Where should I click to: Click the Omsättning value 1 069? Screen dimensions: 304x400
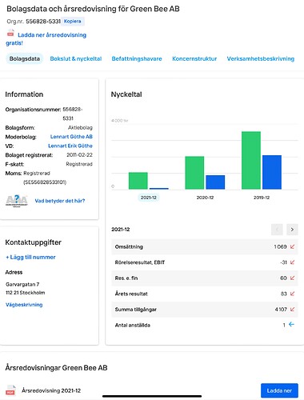280,246
